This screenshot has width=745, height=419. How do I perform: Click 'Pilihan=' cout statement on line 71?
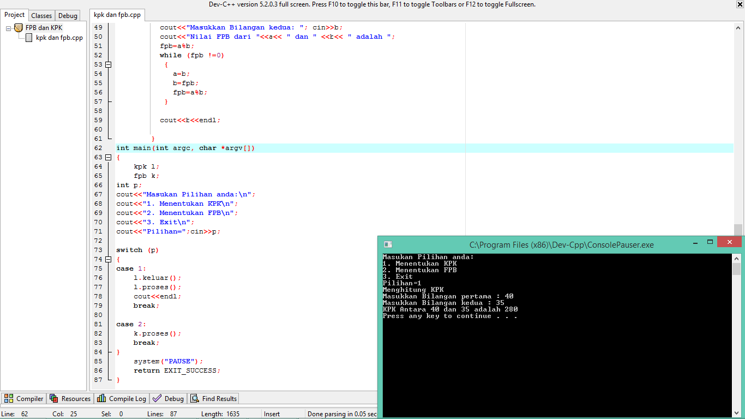[169, 231]
